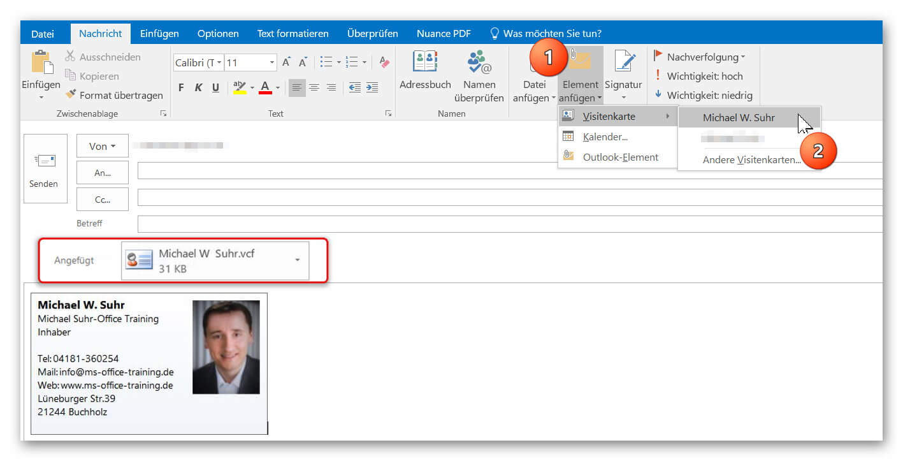The width and height of the screenshot is (903, 461).
Task: Click the Einfügen clipboard paste icon
Action: [41, 62]
